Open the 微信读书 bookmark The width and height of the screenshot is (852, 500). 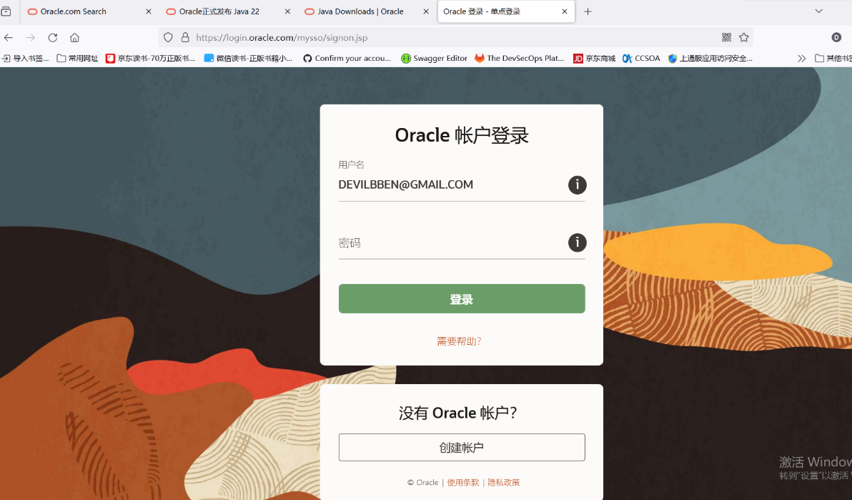(x=248, y=58)
